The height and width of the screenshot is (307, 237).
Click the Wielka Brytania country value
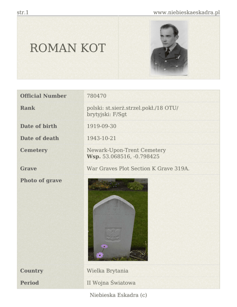(x=107, y=271)
